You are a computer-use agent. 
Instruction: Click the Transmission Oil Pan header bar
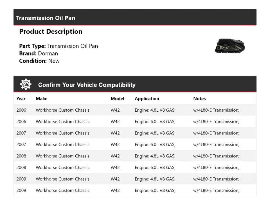coord(135,18)
